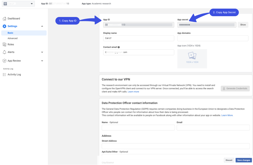The height and width of the screenshot is (165, 253).
Task: Open the Data Protection Learn More link
Action: tap(227, 115)
